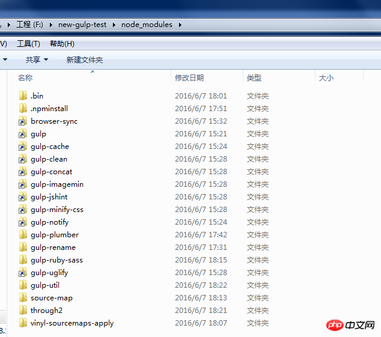Click the gulp-minify-css shortcut icon
This screenshot has width=381, height=337.
[23, 210]
